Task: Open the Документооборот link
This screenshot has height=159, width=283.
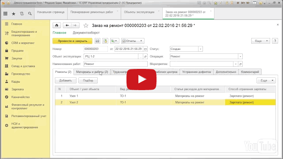Action: pyautogui.click(x=86, y=33)
